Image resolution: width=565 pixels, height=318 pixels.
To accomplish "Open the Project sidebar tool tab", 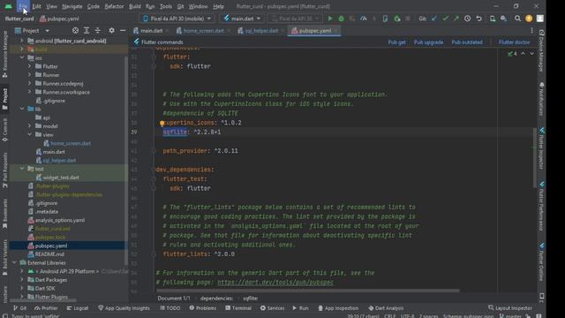I will tap(4, 99).
